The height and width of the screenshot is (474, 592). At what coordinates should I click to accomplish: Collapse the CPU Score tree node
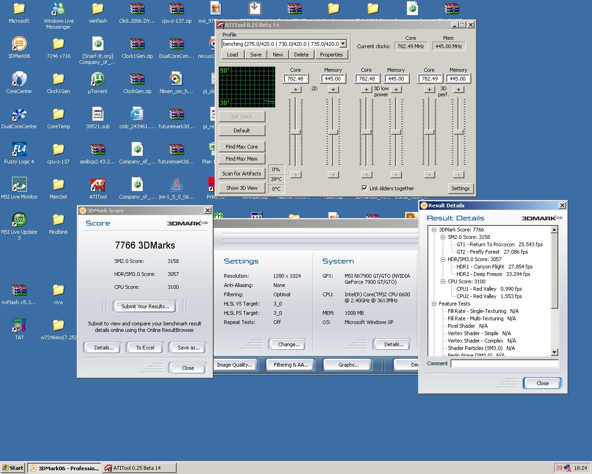(443, 281)
